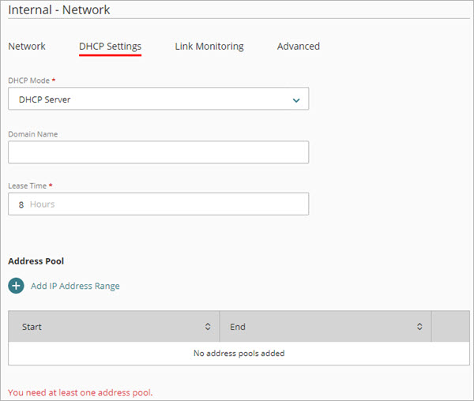The image size is (474, 401).
Task: Click the Start column header text
Action: (32, 326)
